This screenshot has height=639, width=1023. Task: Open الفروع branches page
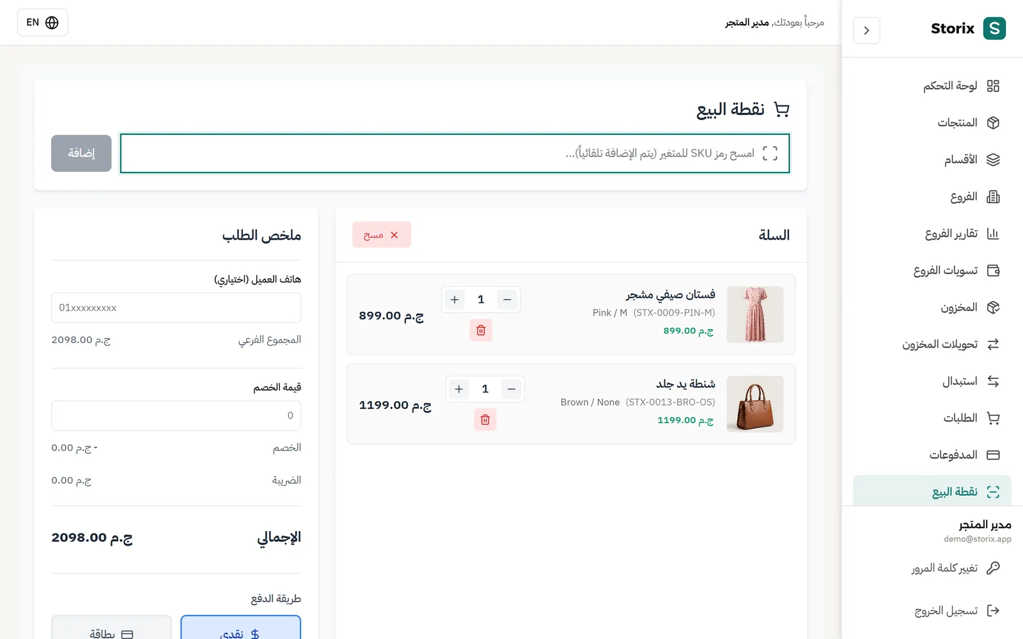point(932,197)
